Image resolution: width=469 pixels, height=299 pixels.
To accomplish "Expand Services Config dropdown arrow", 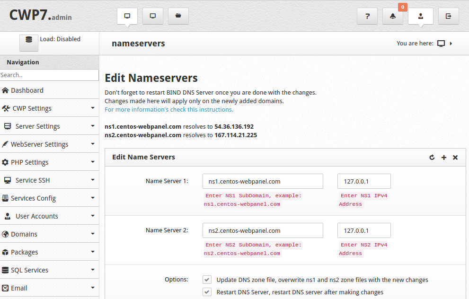I will pyautogui.click(x=93, y=198).
